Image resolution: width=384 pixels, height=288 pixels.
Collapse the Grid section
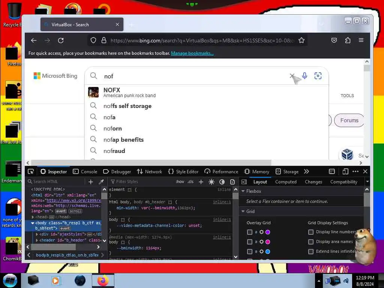pyautogui.click(x=243, y=211)
